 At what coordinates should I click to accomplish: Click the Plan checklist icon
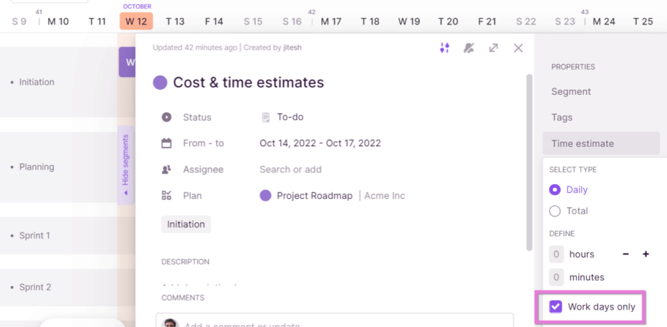click(166, 196)
